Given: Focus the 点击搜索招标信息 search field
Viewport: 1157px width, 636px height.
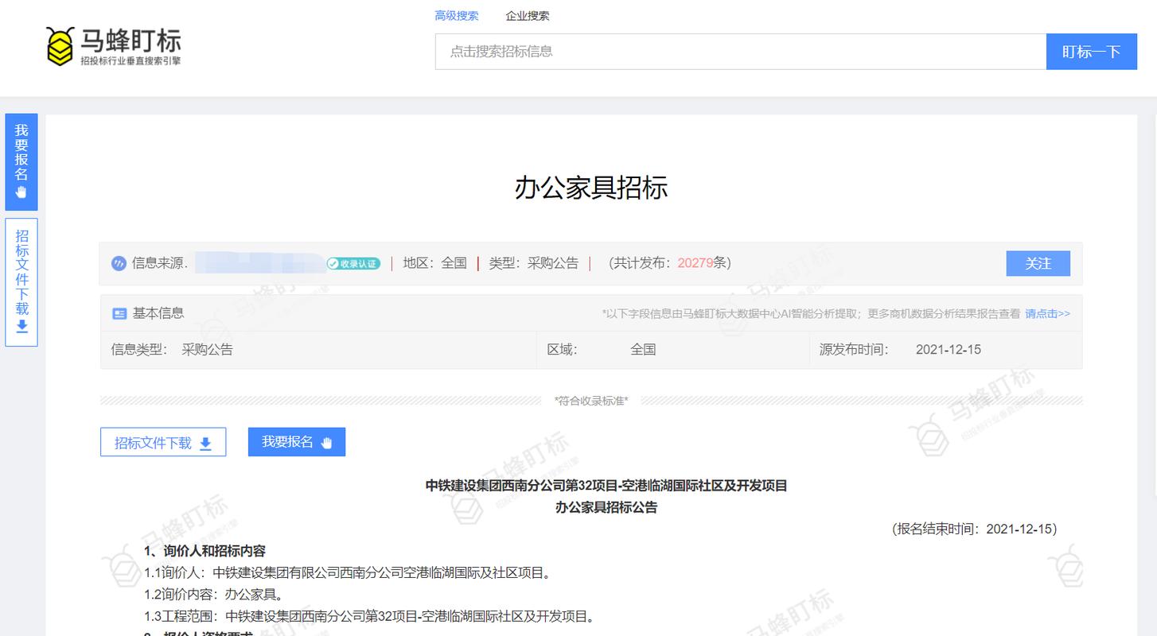Looking at the screenshot, I should pyautogui.click(x=740, y=52).
